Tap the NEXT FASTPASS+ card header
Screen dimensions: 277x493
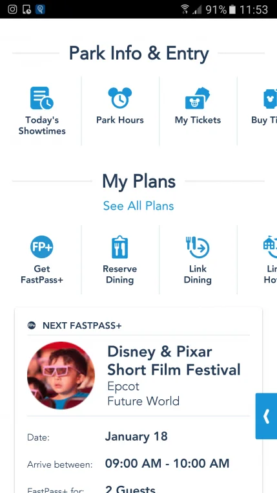pos(82,325)
